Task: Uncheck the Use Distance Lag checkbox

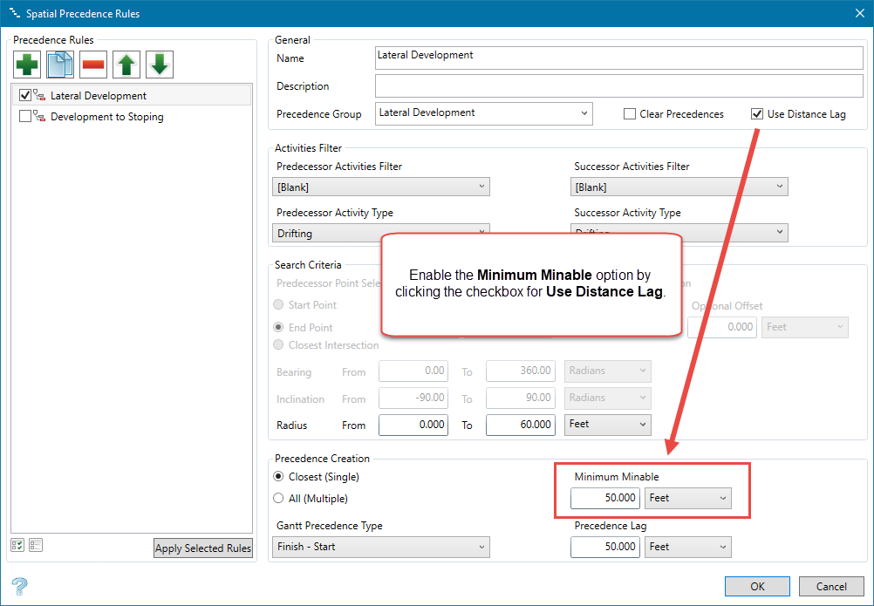Action: tap(756, 114)
